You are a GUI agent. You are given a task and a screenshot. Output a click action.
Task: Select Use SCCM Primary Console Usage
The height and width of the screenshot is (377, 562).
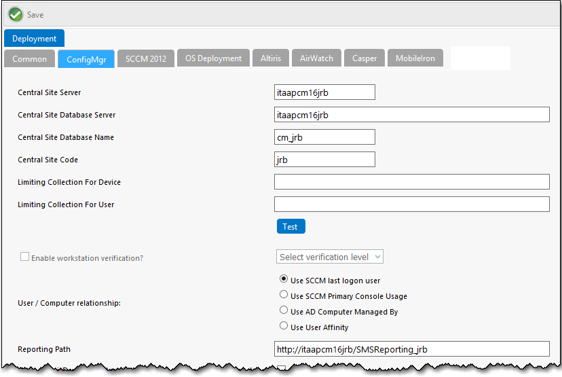point(284,295)
